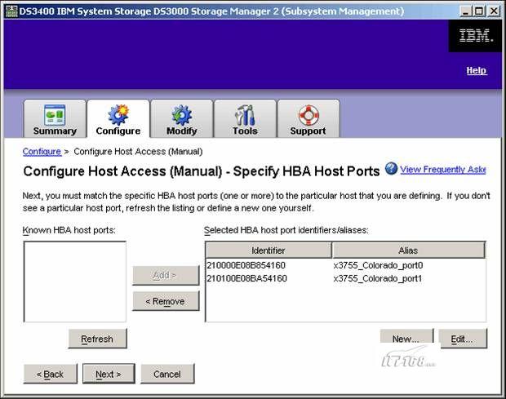Open the Support tab
The height and width of the screenshot is (399, 506).
(x=308, y=118)
